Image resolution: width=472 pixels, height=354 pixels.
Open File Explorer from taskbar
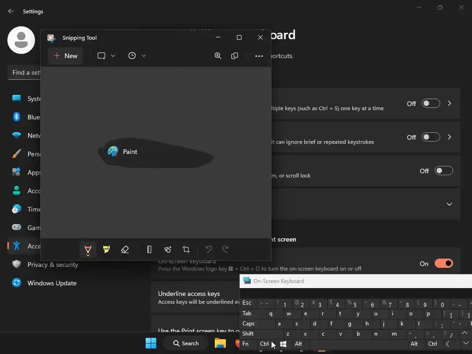220,343
